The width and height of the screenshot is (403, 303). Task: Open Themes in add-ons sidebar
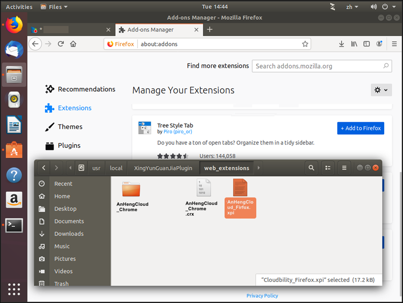click(64, 127)
